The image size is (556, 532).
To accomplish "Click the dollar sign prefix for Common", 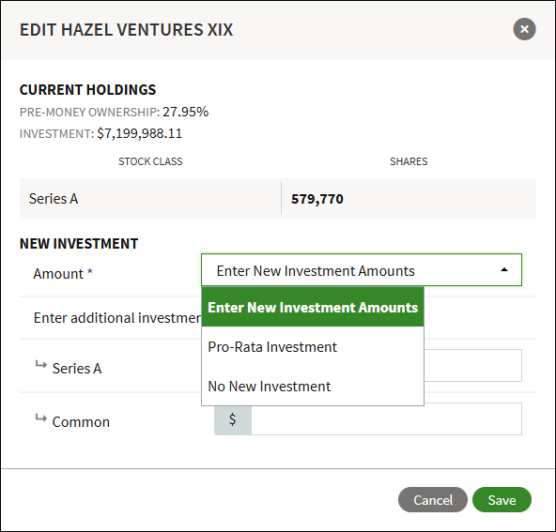I will click(233, 419).
